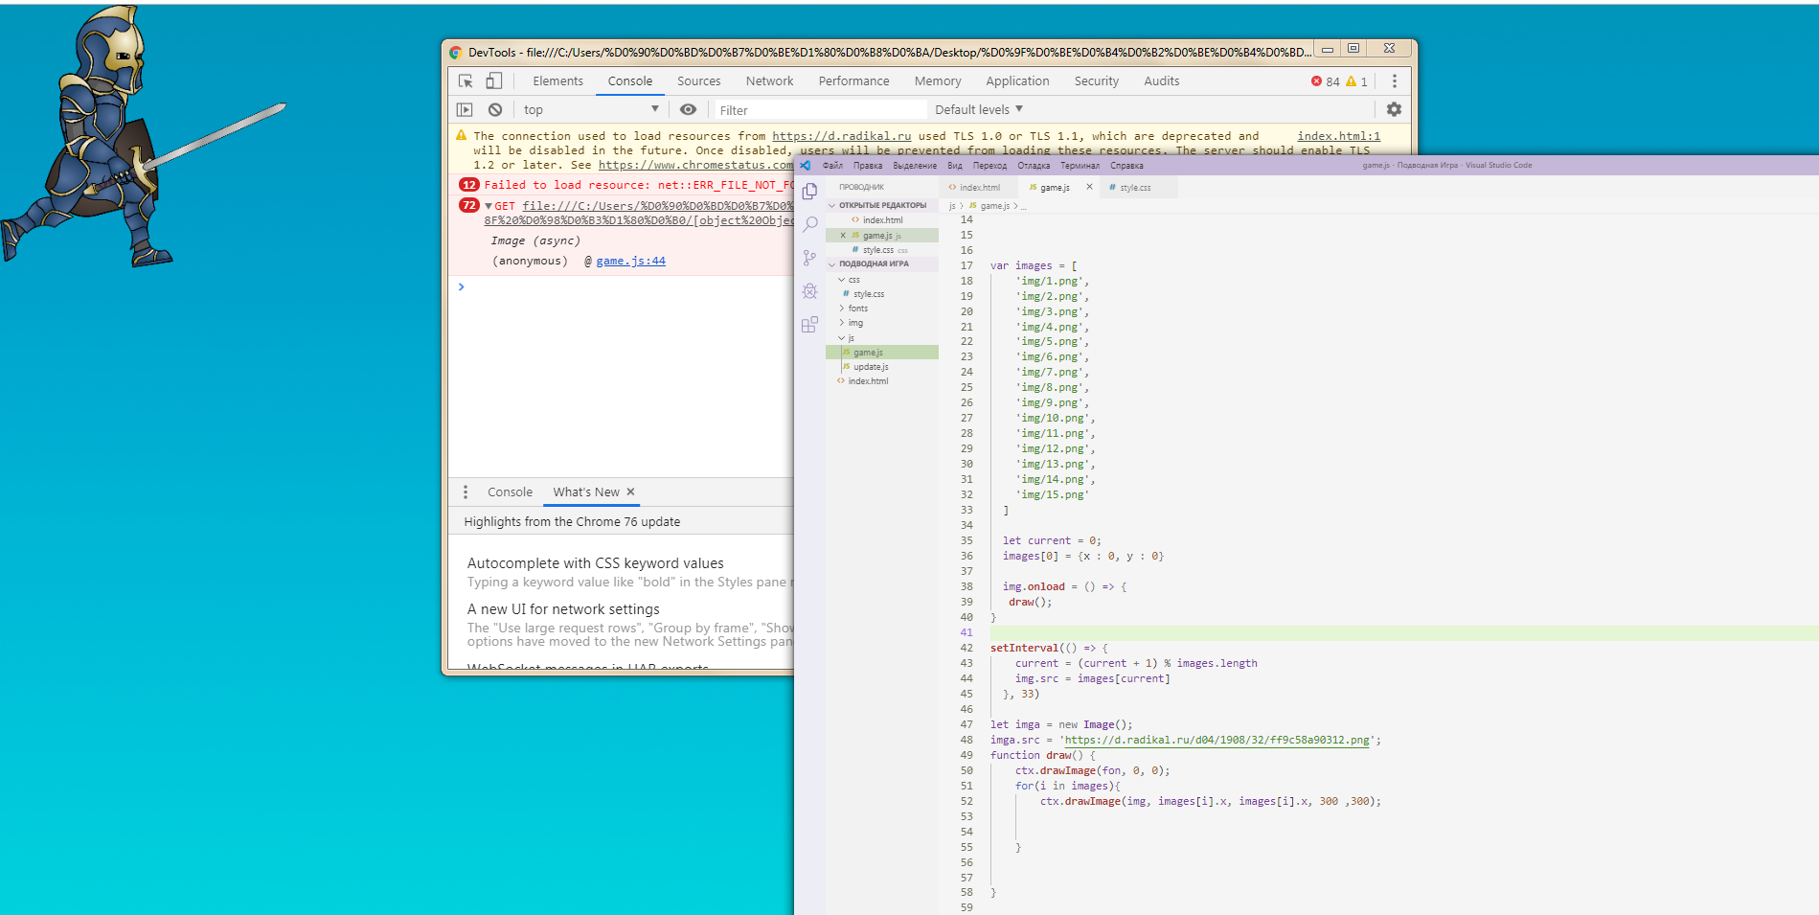Select the What's New drawer tab
The image size is (1819, 915).
[x=586, y=492]
